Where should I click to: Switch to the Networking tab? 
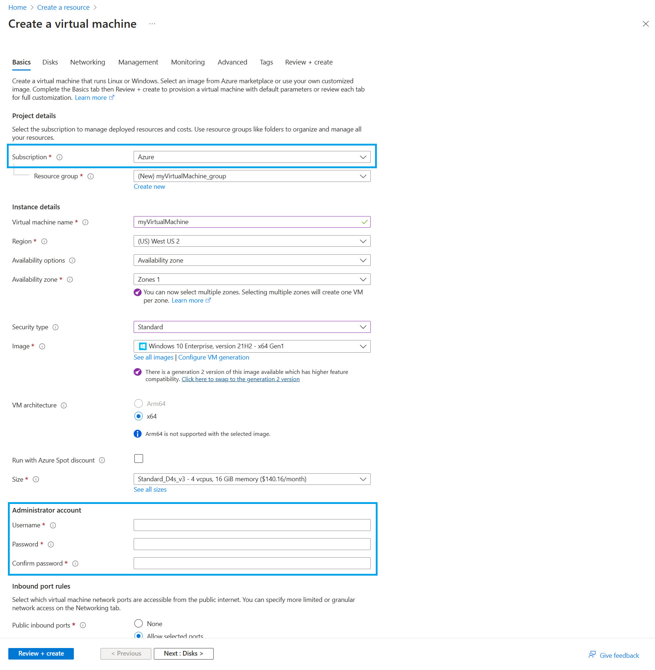88,62
